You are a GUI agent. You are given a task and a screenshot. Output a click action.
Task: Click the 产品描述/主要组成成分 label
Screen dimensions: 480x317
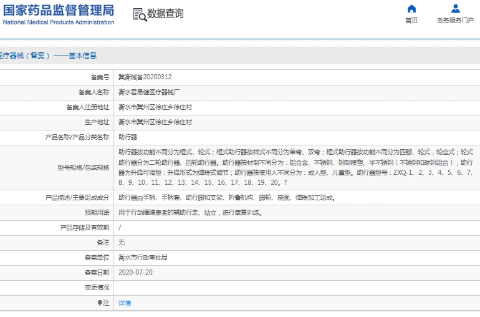coord(77,197)
